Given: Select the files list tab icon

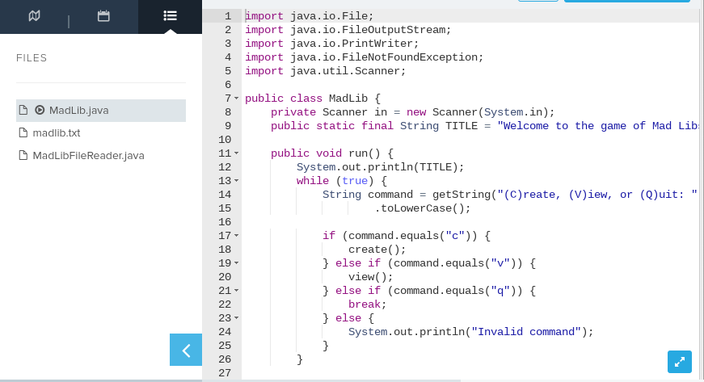Looking at the screenshot, I should click(x=171, y=16).
